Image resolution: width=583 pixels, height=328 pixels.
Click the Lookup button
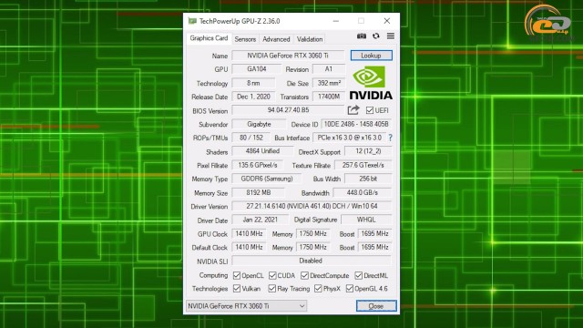point(371,56)
